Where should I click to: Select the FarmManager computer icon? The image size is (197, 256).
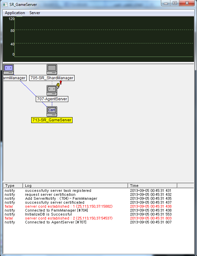(x=9, y=69)
